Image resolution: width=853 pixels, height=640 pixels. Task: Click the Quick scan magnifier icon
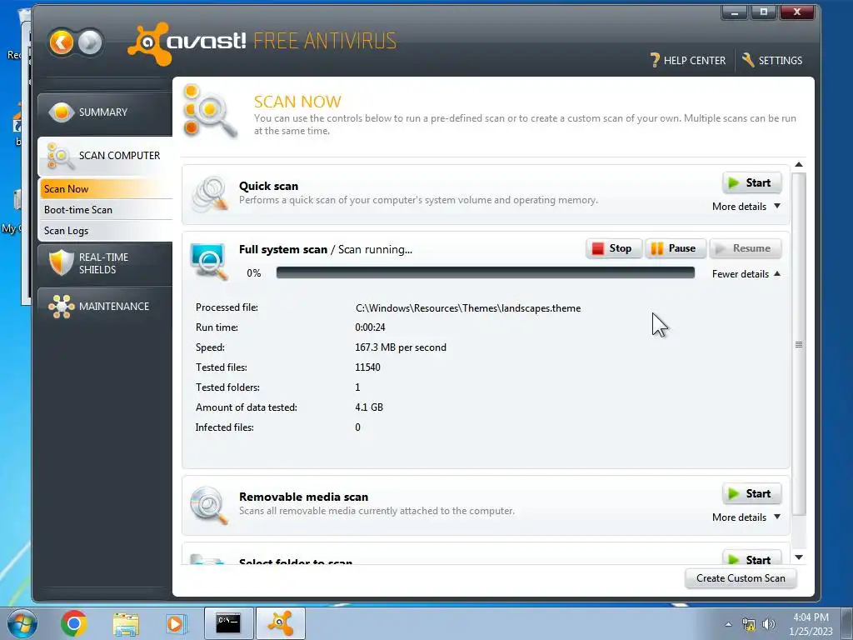pyautogui.click(x=209, y=193)
